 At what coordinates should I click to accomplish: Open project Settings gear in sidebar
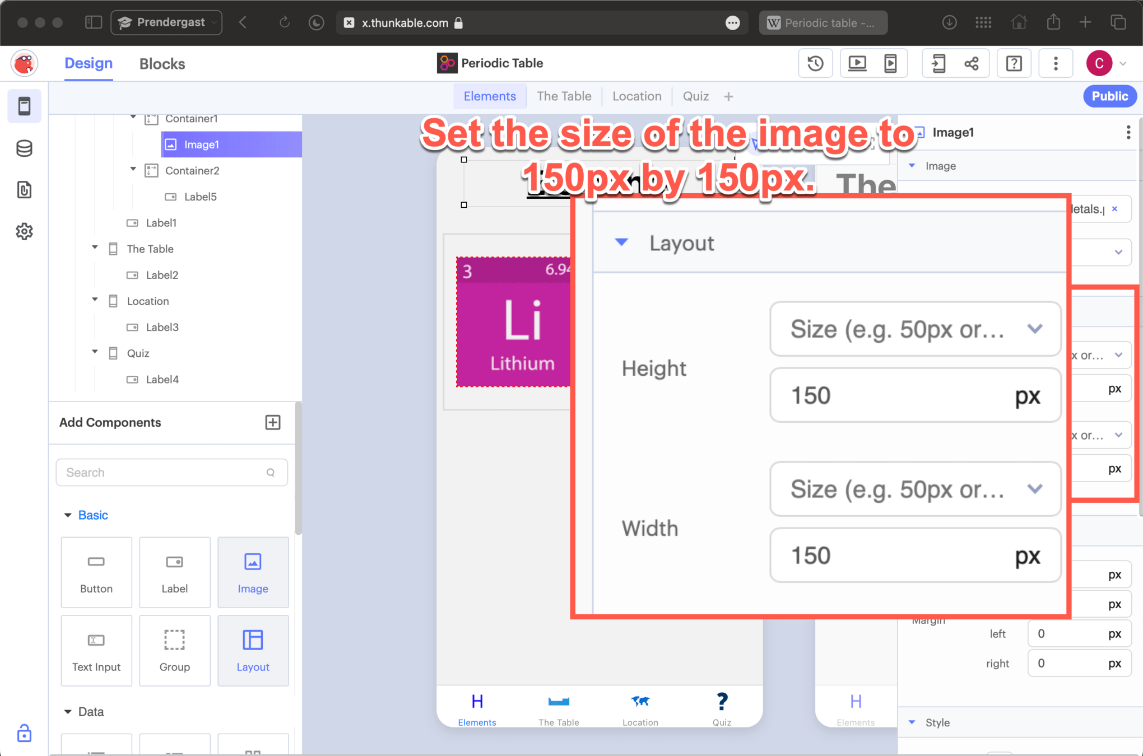[24, 231]
